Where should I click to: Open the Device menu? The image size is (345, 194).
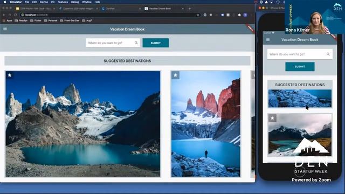(44, 2)
